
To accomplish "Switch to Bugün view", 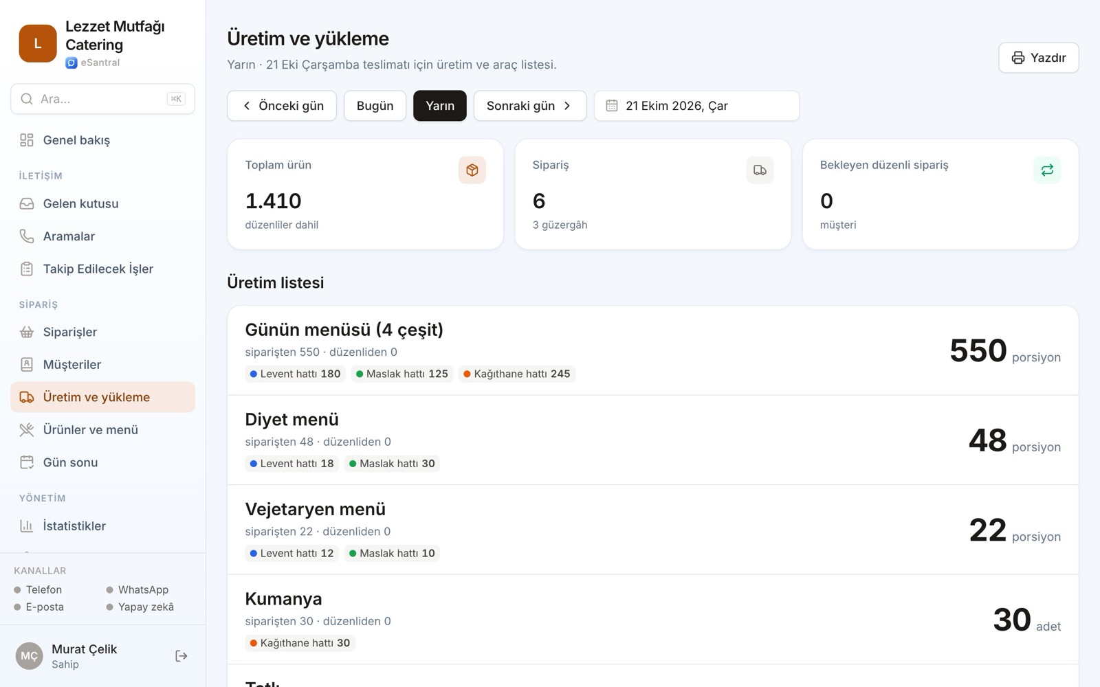I will tap(375, 106).
